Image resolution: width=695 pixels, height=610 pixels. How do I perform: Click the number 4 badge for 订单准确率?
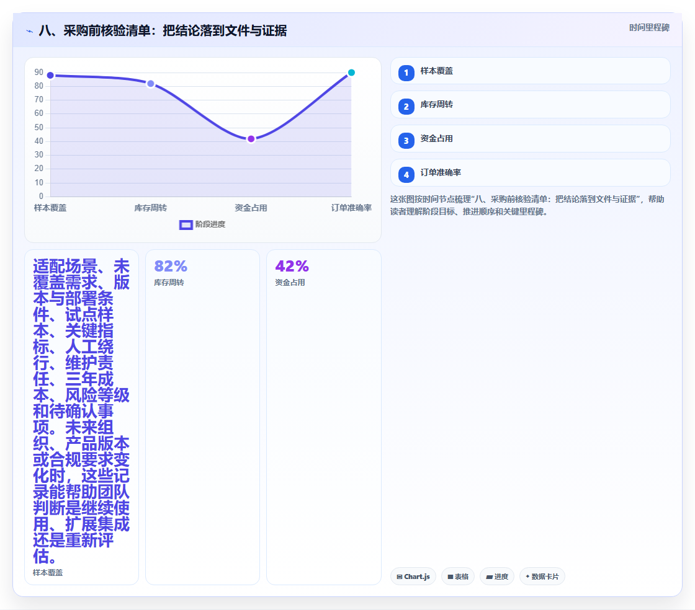(x=406, y=175)
